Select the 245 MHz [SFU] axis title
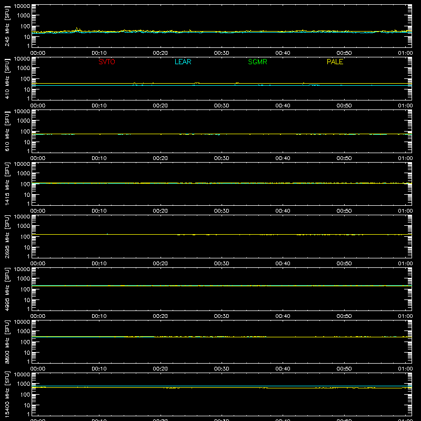Screen dimensions: 421x421 (x=7, y=26)
